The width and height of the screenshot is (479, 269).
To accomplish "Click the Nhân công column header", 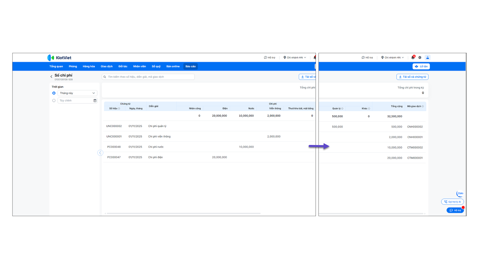I will pyautogui.click(x=195, y=108).
